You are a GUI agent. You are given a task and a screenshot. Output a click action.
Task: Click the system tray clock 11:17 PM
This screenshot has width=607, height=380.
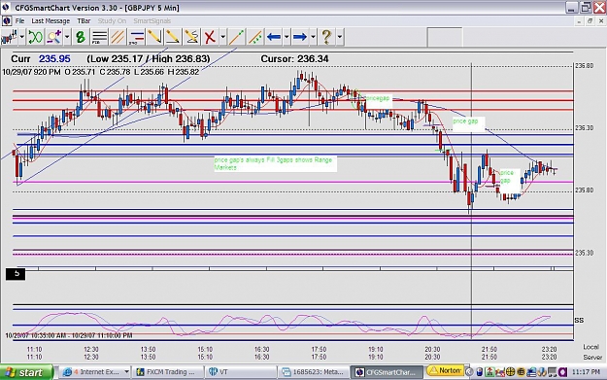[586, 372]
